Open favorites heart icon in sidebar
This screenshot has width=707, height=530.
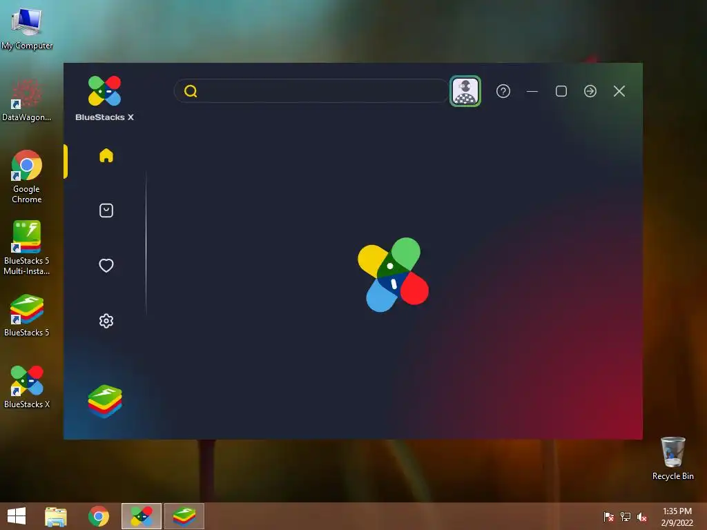[106, 266]
